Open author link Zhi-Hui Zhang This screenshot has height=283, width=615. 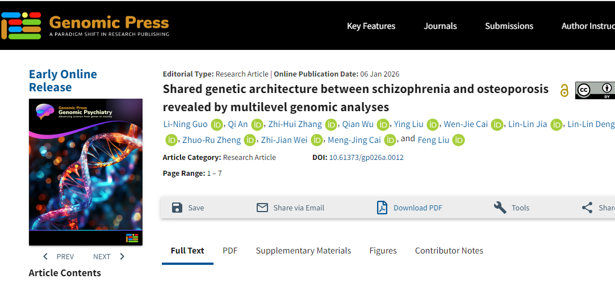(x=295, y=125)
